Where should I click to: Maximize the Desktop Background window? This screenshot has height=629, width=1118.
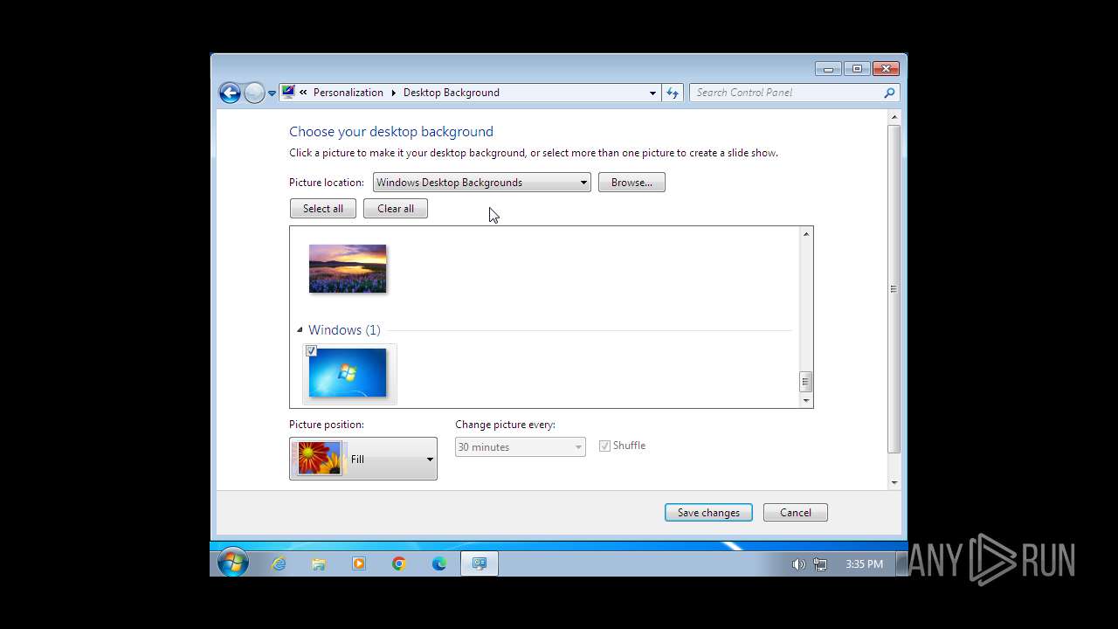click(x=857, y=69)
